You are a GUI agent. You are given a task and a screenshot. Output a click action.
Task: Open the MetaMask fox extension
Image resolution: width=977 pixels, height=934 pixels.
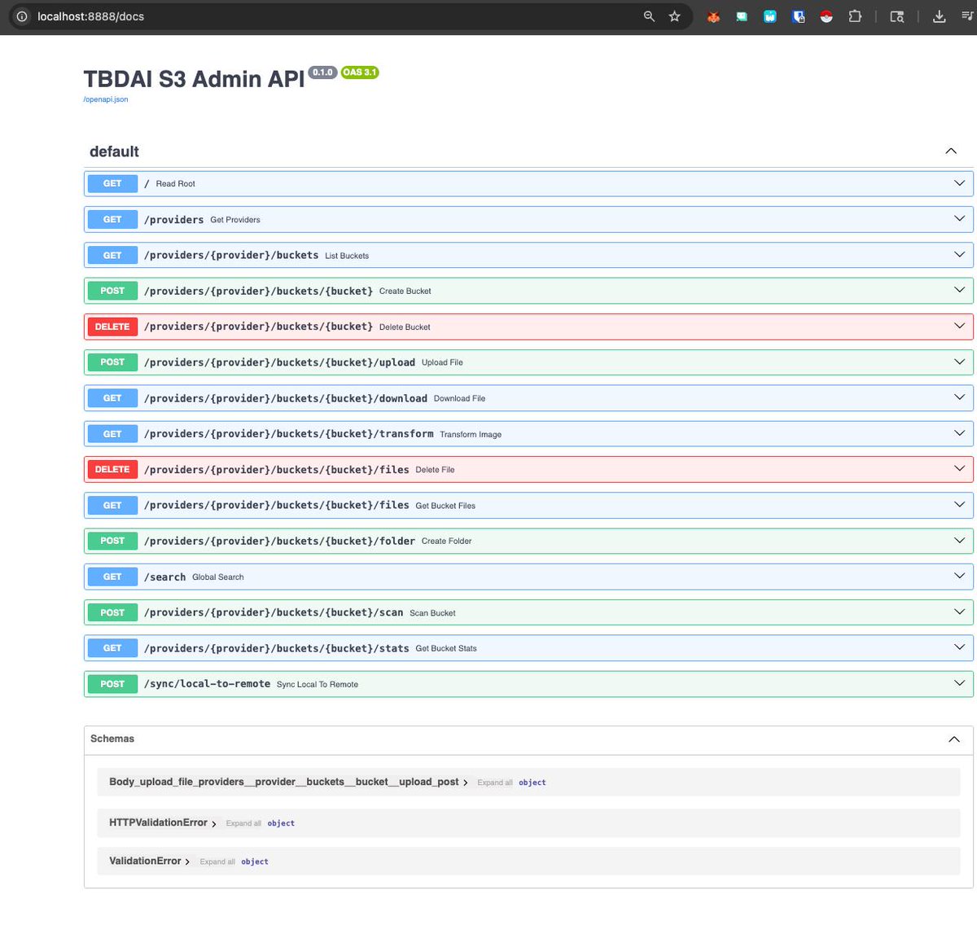(713, 16)
